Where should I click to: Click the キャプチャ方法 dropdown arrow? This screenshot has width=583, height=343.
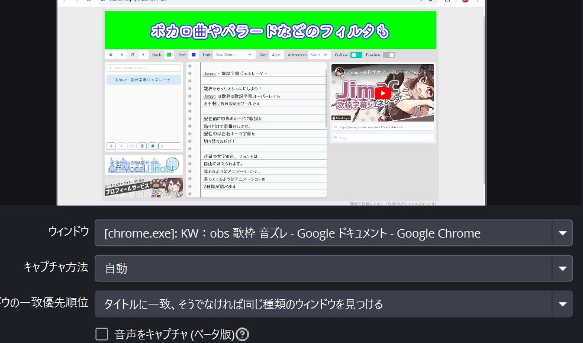(562, 268)
